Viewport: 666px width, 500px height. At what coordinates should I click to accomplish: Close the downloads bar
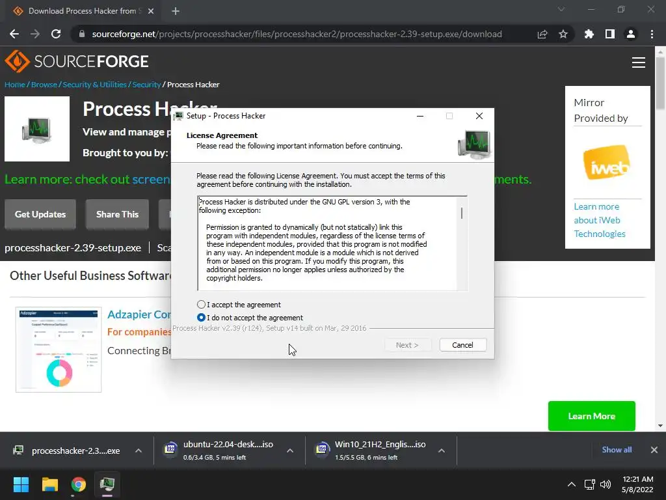tap(654, 449)
